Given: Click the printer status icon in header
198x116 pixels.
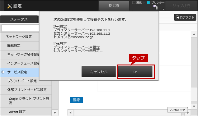Looking at the screenshot, I should point(155,7).
